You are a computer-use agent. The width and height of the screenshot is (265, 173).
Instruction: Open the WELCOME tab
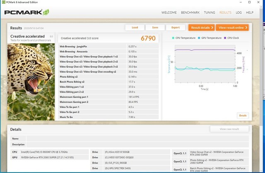click(x=169, y=12)
